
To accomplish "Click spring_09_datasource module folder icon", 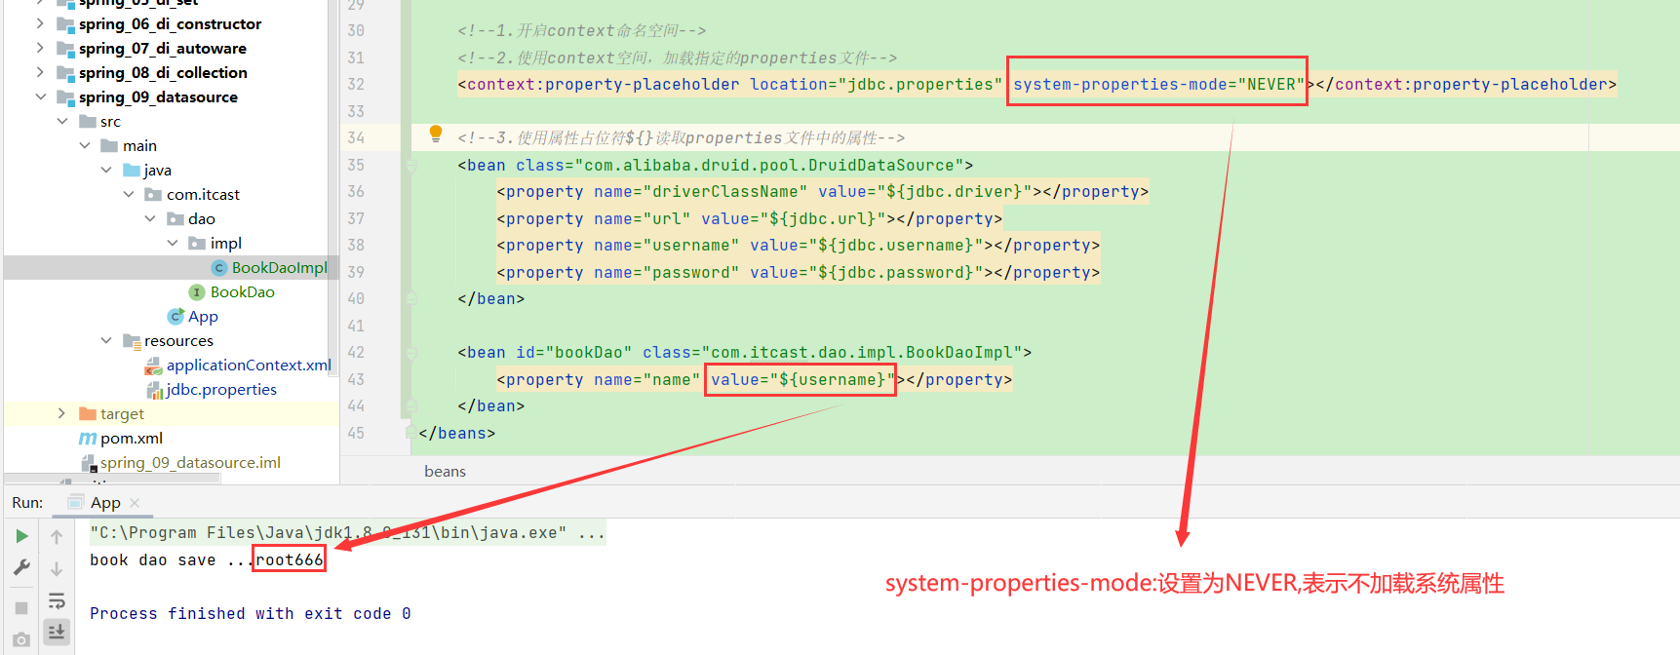I will [65, 96].
